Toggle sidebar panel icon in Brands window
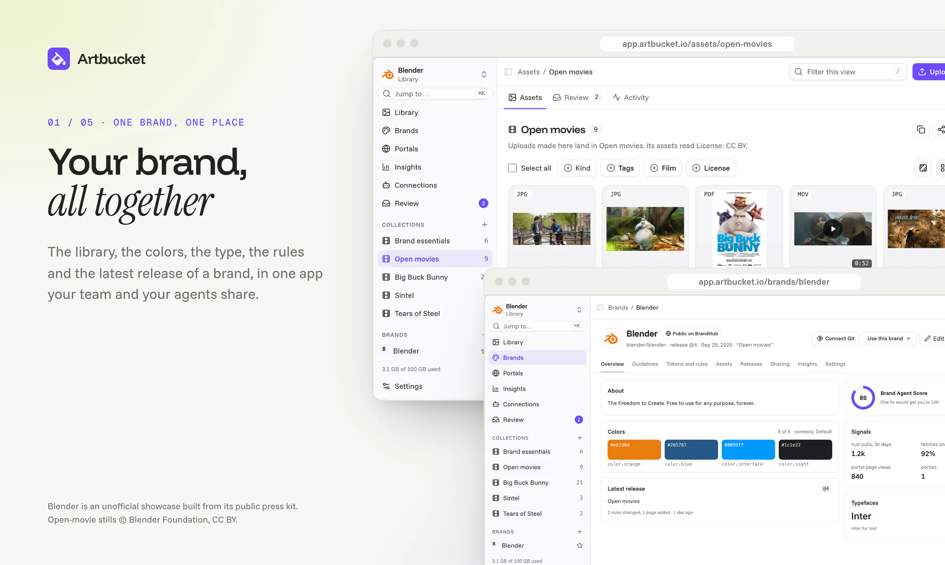This screenshot has width=945, height=565. click(x=600, y=307)
